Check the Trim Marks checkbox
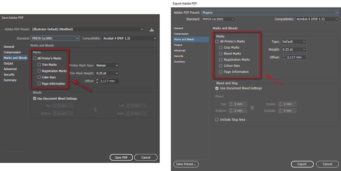This screenshot has width=341, height=171. point(39,65)
